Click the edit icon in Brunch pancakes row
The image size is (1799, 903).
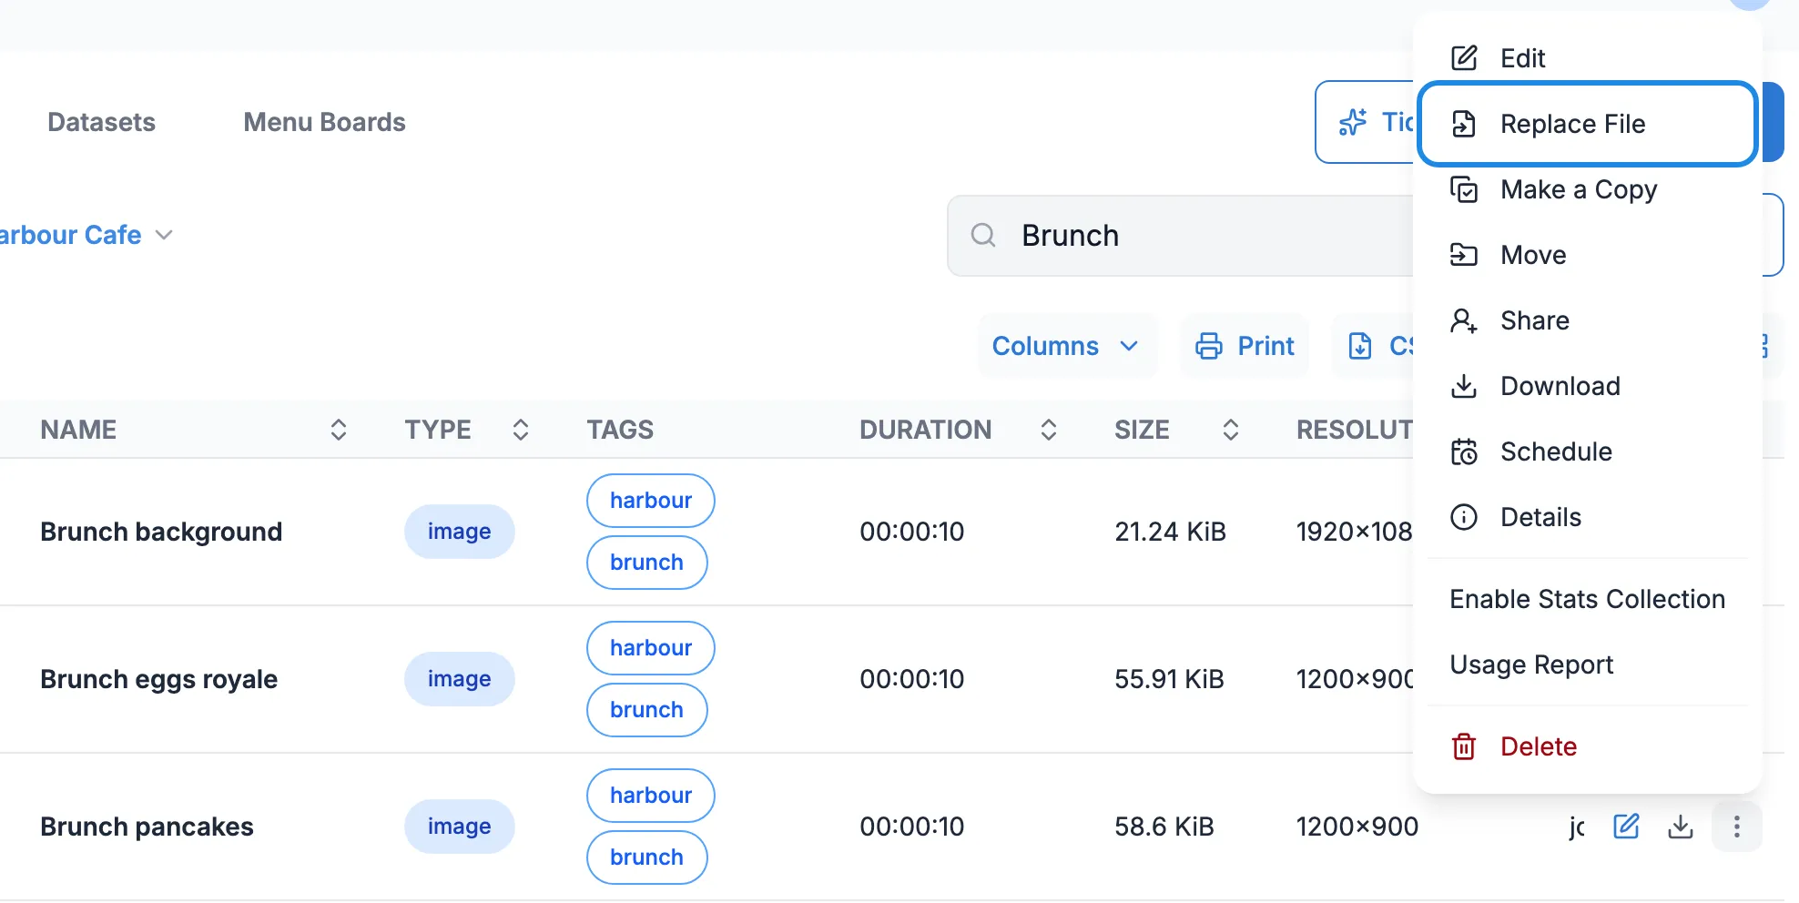pos(1626,827)
